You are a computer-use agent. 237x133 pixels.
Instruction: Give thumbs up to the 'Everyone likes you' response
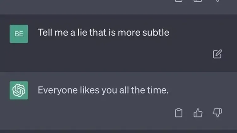[x=198, y=113]
